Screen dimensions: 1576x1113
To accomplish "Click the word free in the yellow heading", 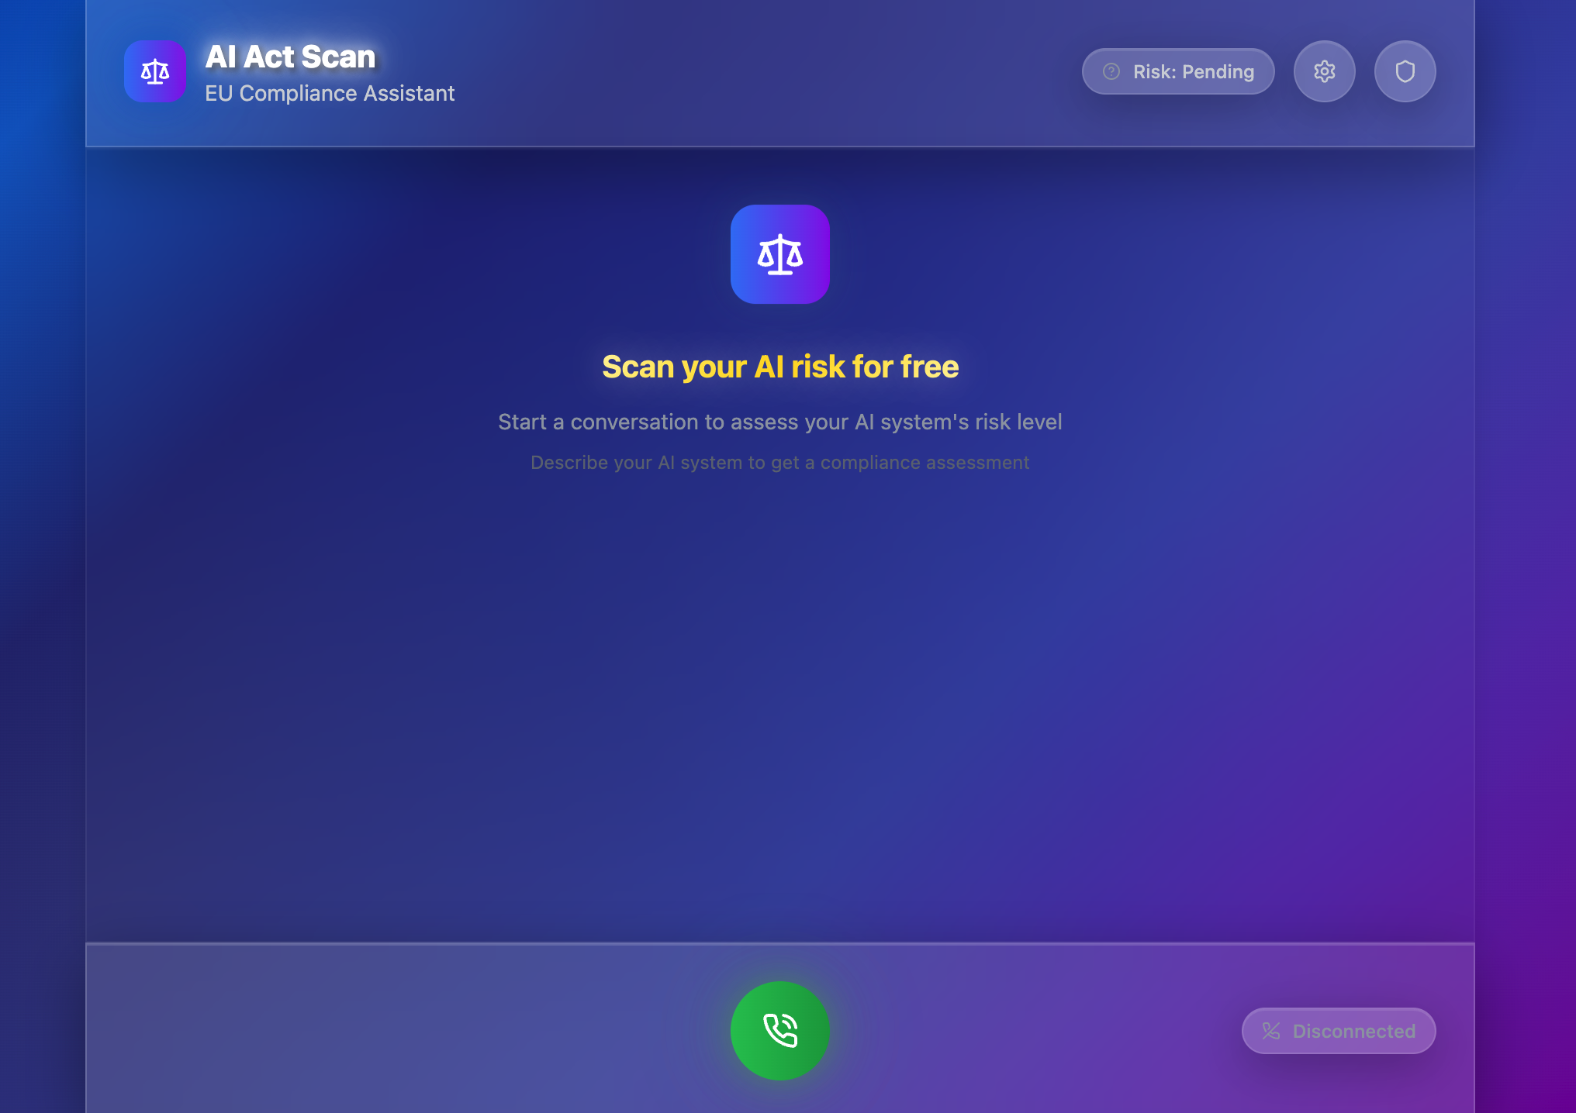I will pos(930,367).
